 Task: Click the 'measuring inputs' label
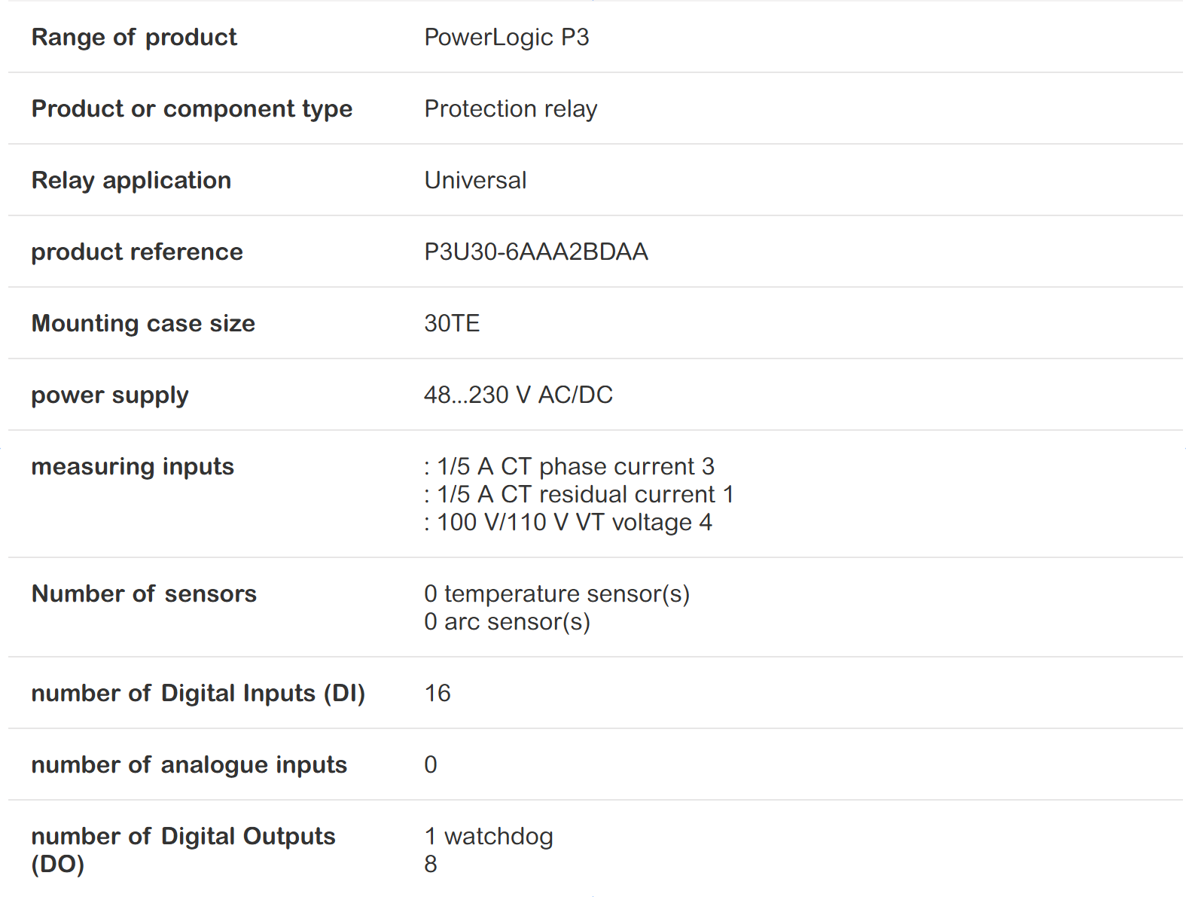click(x=133, y=466)
